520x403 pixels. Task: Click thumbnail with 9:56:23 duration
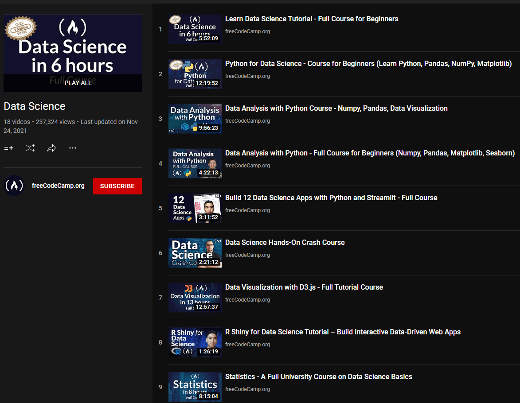click(195, 119)
